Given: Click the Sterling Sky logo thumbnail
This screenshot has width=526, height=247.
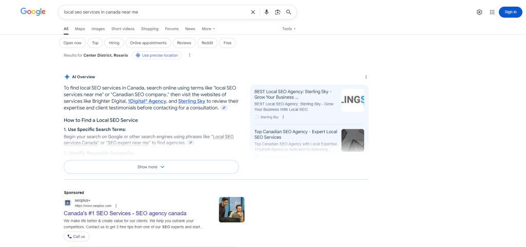Looking at the screenshot, I should tap(352, 100).
